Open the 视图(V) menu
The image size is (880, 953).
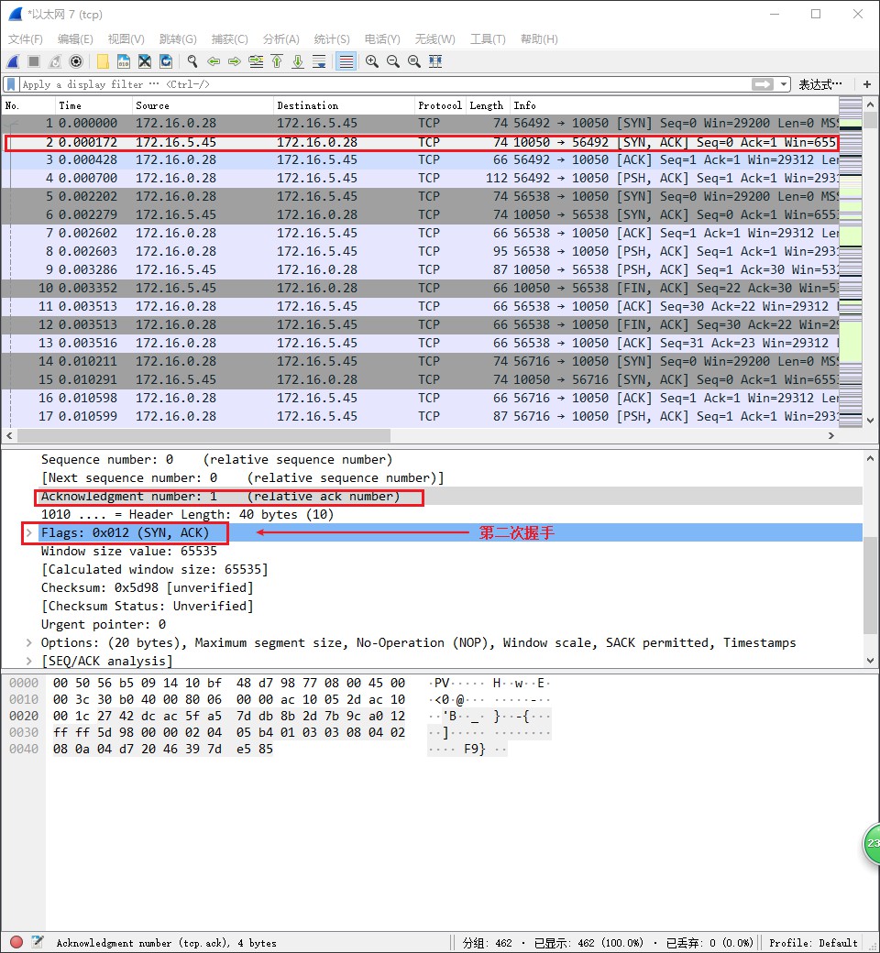click(x=126, y=38)
